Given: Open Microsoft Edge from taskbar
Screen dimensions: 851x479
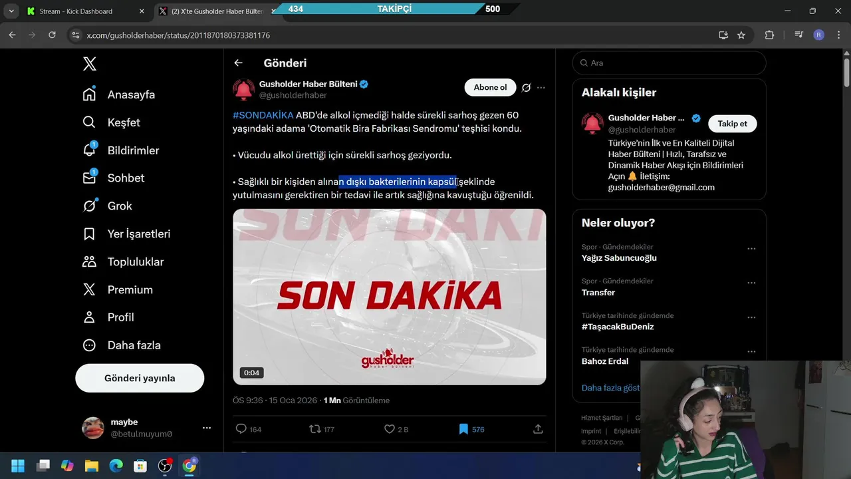Looking at the screenshot, I should 116,465.
